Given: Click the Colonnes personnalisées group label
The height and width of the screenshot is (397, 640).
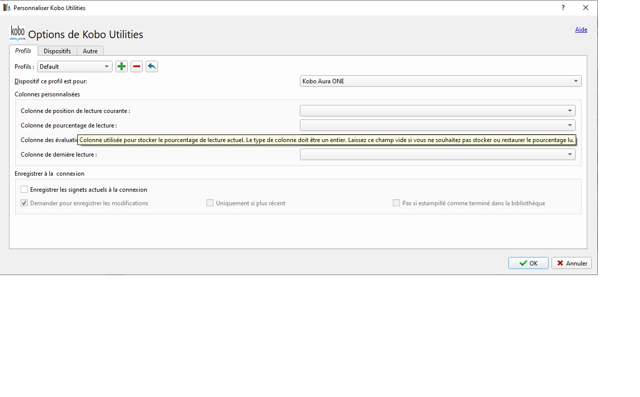Looking at the screenshot, I should coord(47,94).
